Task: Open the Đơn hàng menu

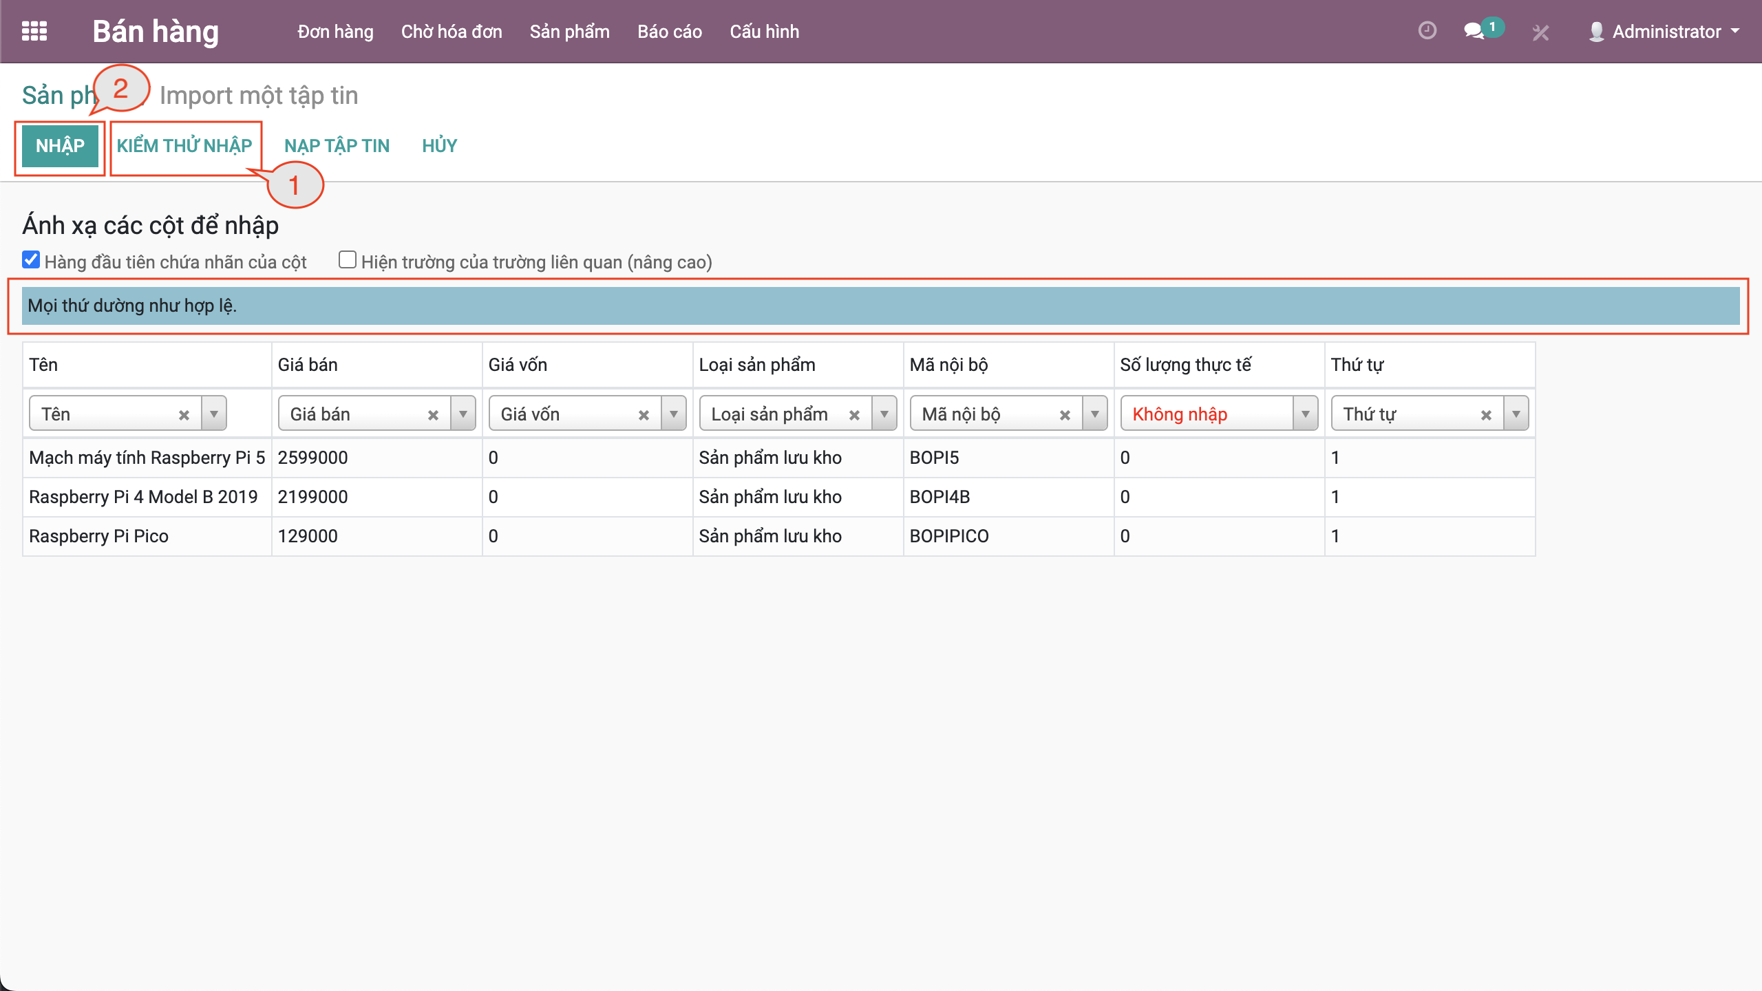Action: tap(335, 32)
